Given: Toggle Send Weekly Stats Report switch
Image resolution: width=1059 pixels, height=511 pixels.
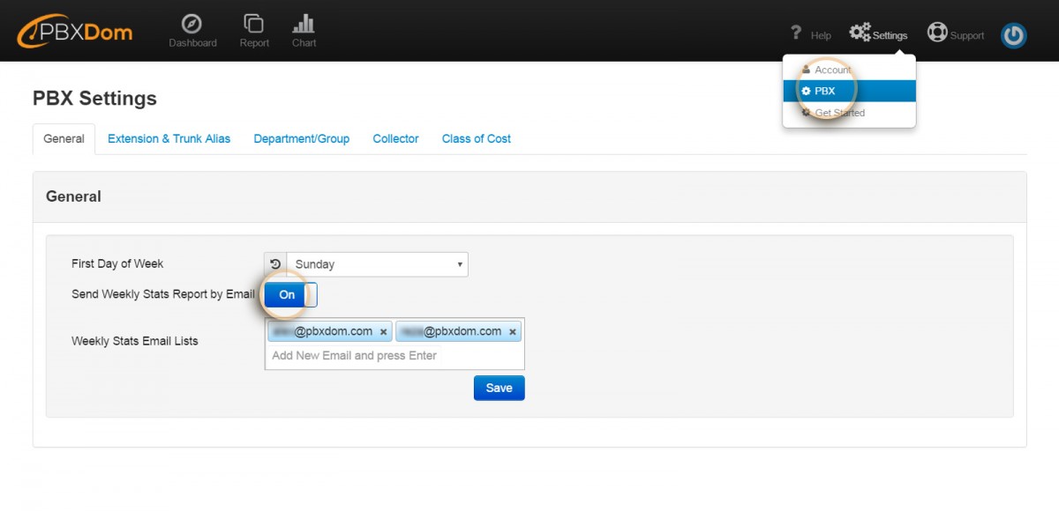Looking at the screenshot, I should click(x=289, y=295).
